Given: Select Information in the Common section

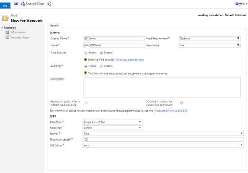Looking at the screenshot, I should [x=18, y=32].
